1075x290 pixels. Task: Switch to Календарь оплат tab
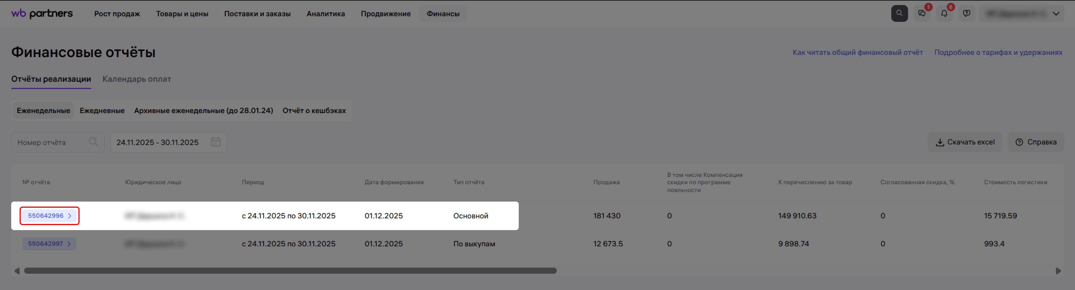(136, 79)
